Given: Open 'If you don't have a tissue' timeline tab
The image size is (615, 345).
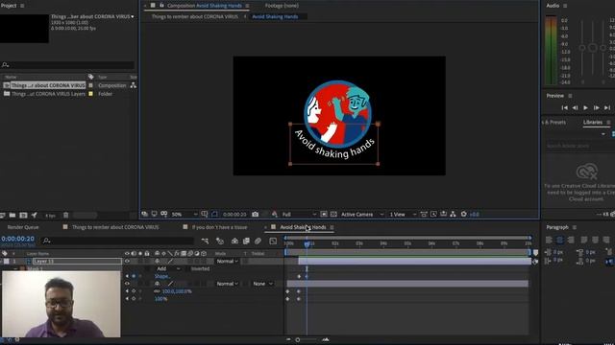Looking at the screenshot, I should (219, 227).
